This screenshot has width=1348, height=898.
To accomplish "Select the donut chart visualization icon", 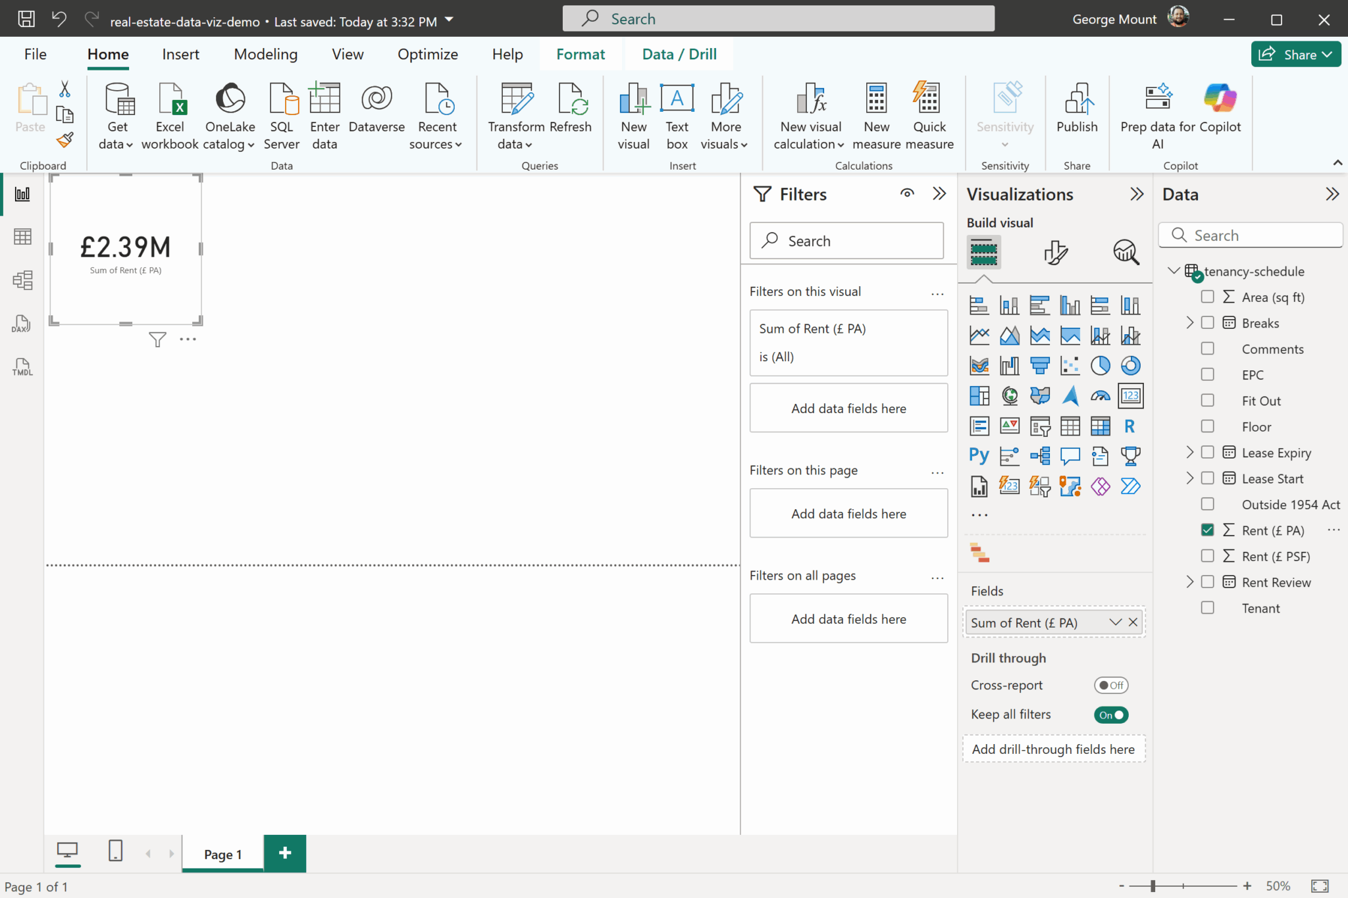I will point(1130,365).
